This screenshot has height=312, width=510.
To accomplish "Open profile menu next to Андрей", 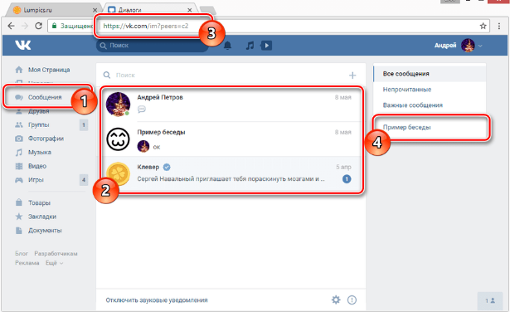I will (x=480, y=46).
